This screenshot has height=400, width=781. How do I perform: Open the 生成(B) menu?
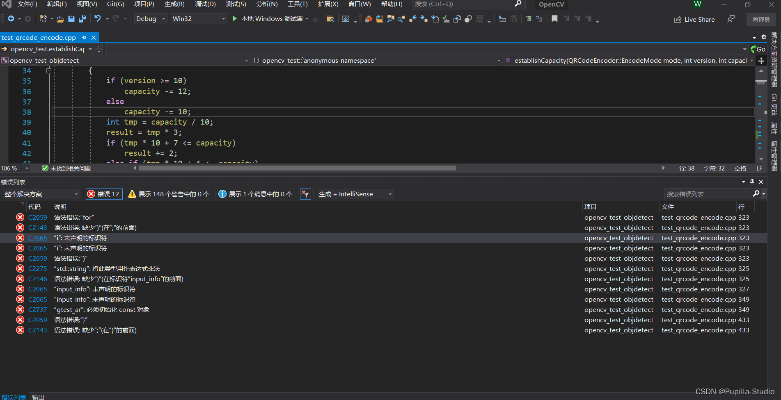[174, 4]
